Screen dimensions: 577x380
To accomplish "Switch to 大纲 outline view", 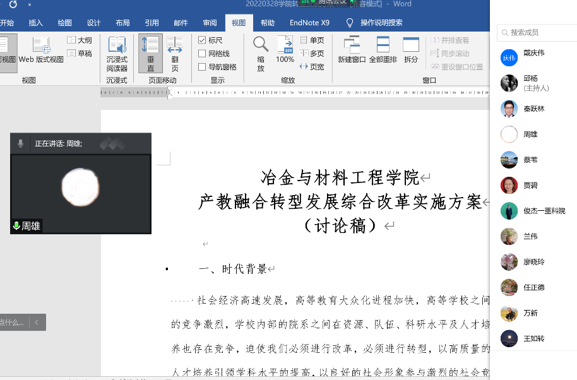I will tap(80, 40).
